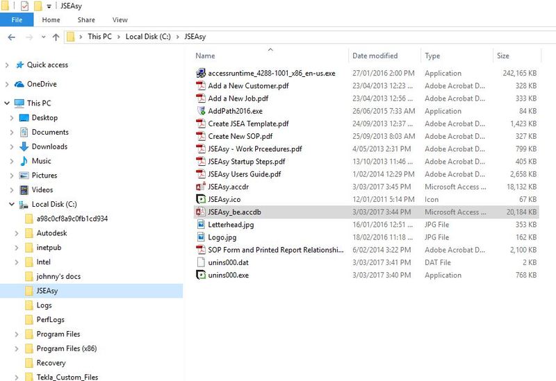Click the JSEAsy - Work Prceedures.pdf icon
The height and width of the screenshot is (381, 556).
click(x=201, y=149)
